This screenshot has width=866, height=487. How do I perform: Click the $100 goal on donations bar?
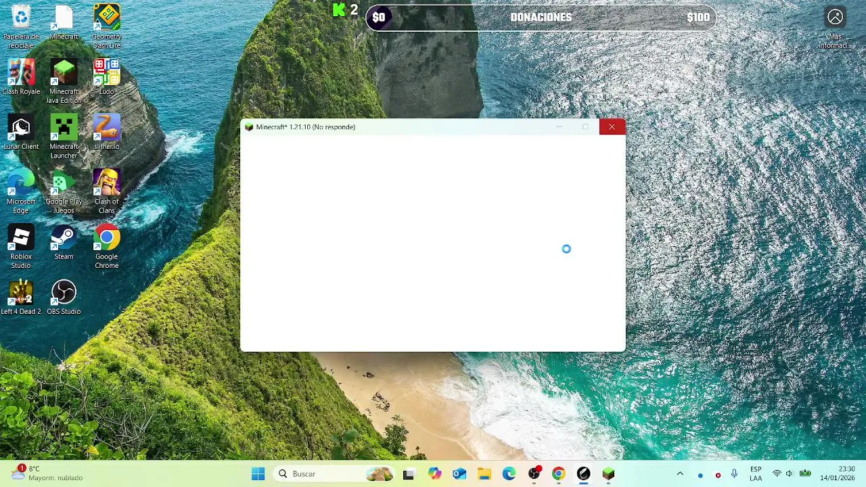698,18
